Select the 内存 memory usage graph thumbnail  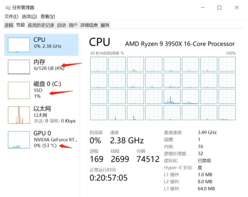(x=19, y=67)
